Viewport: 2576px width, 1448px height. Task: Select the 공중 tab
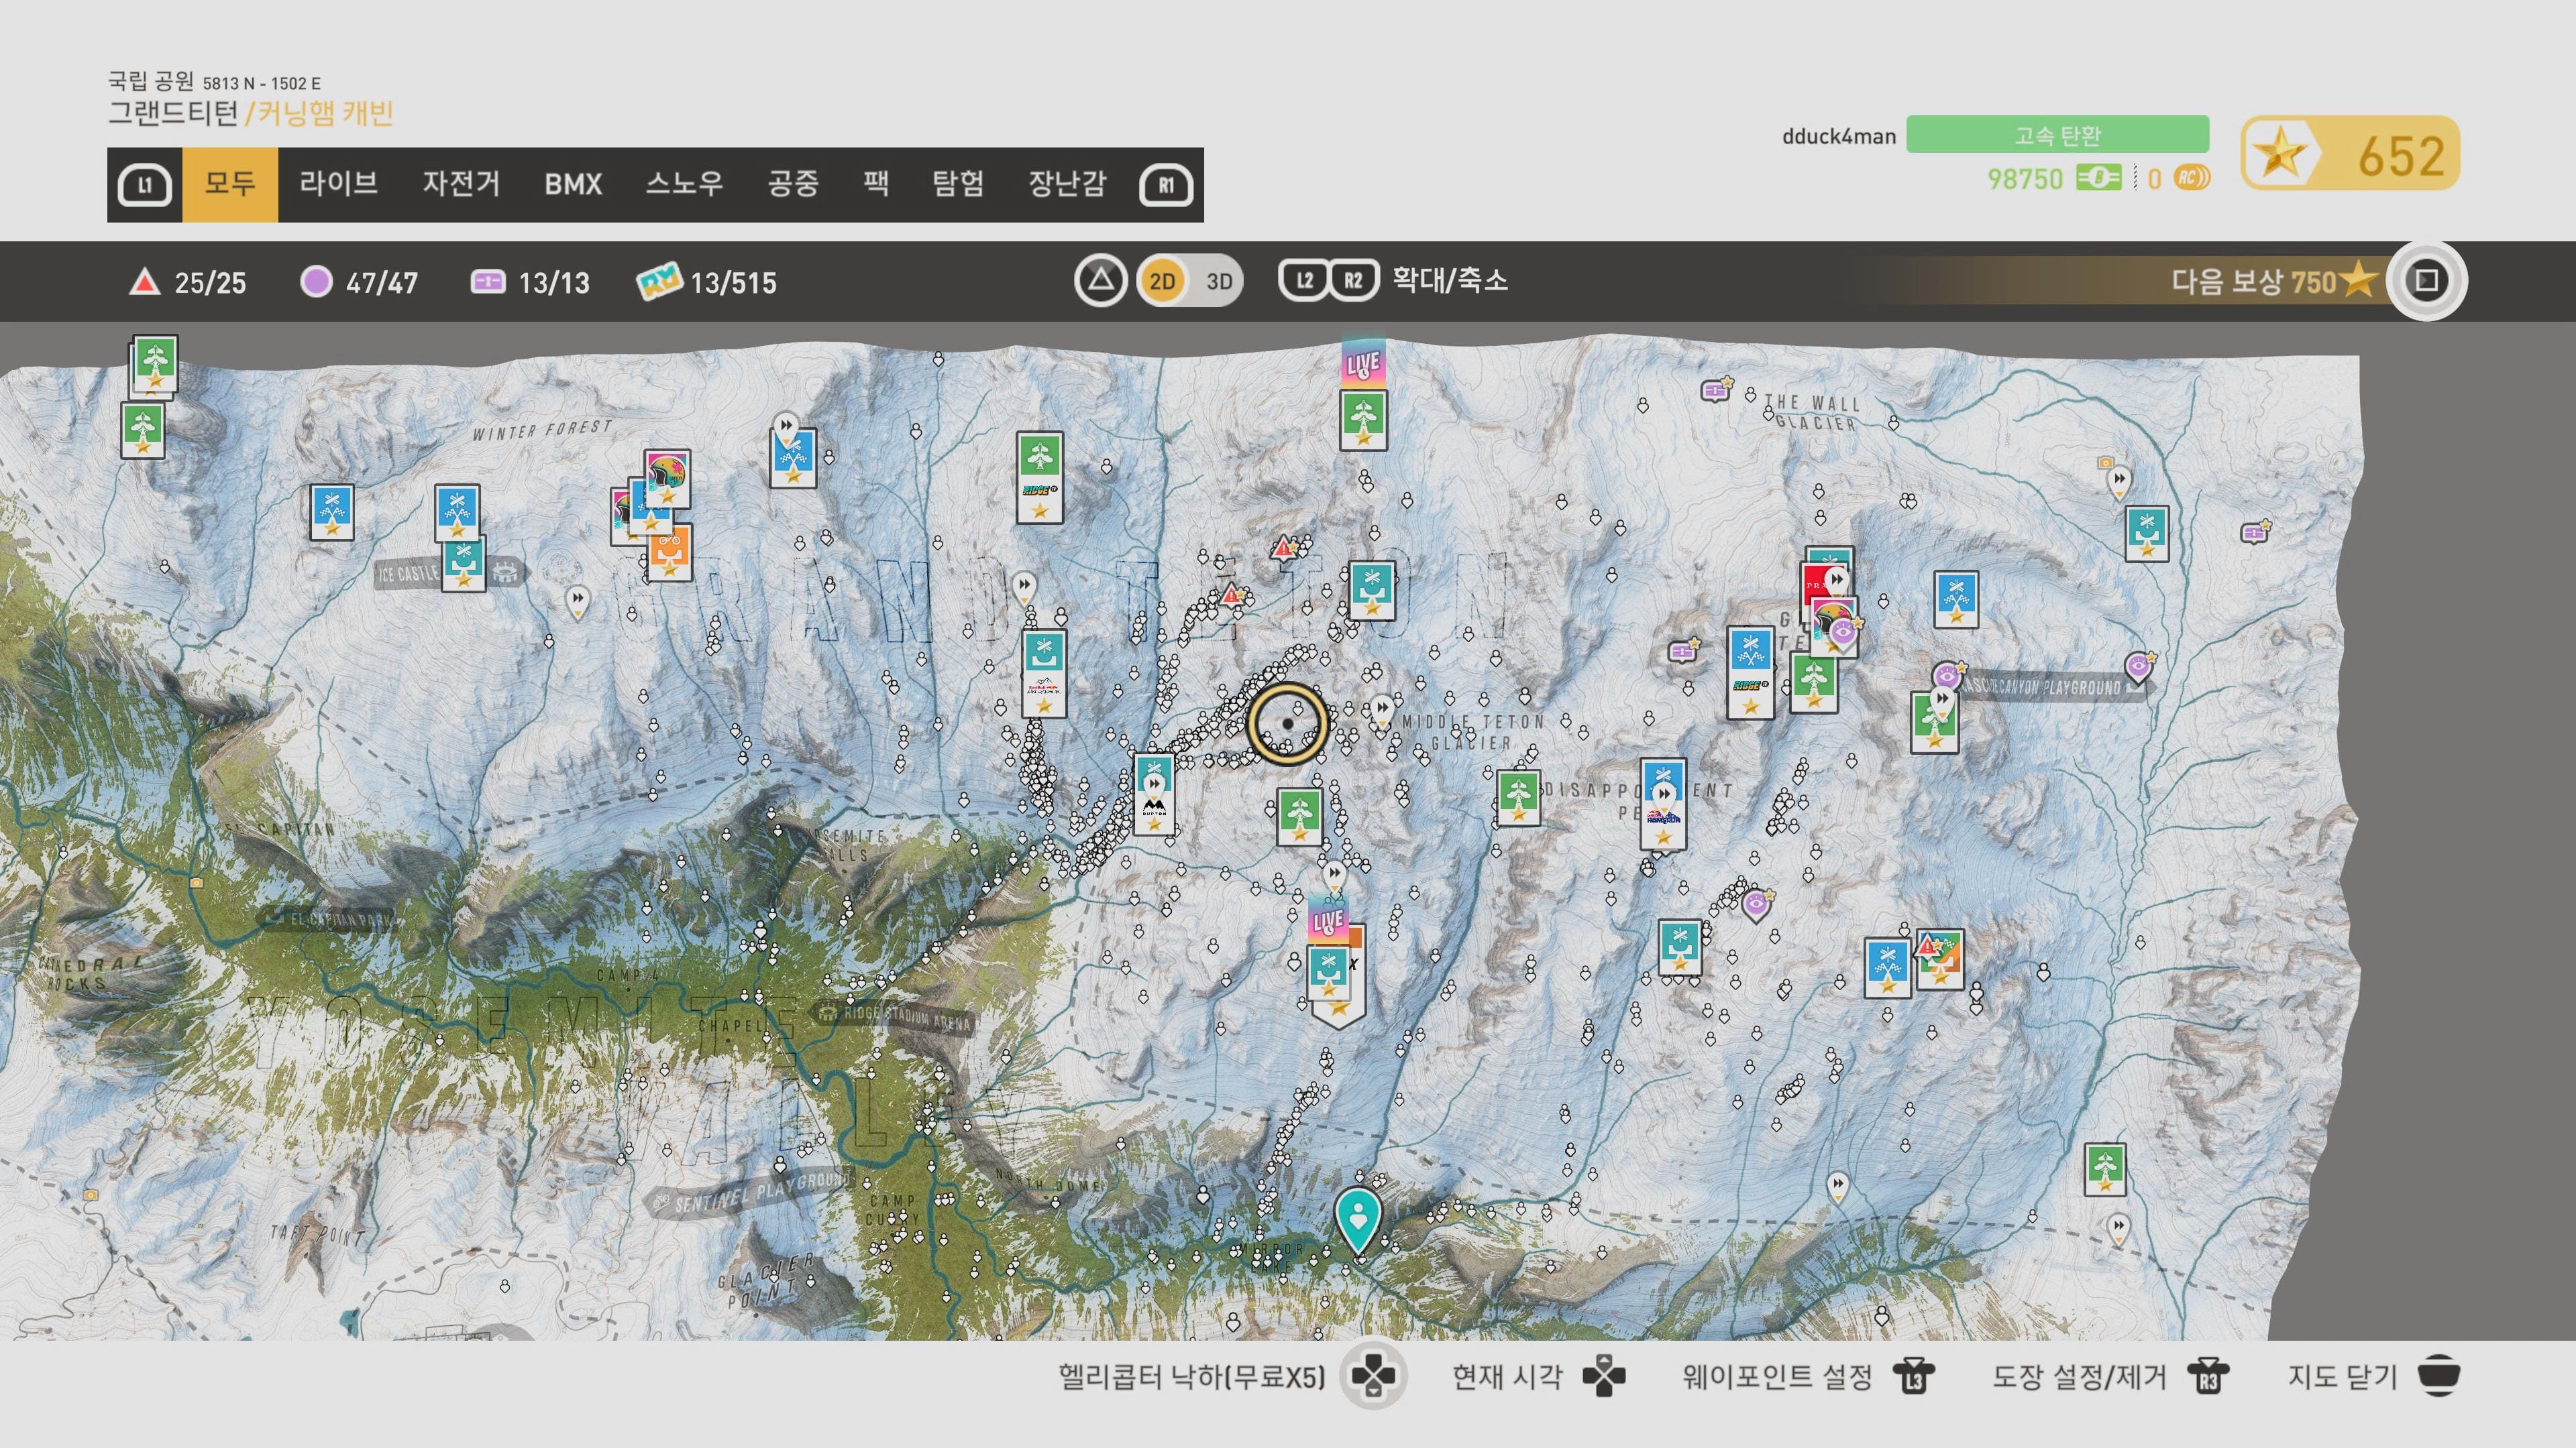[x=793, y=184]
